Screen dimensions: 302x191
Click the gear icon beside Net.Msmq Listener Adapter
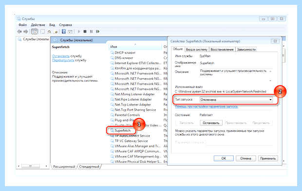tap(112, 94)
